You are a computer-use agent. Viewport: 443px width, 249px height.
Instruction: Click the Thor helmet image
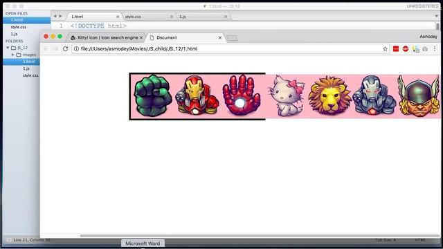click(x=419, y=95)
